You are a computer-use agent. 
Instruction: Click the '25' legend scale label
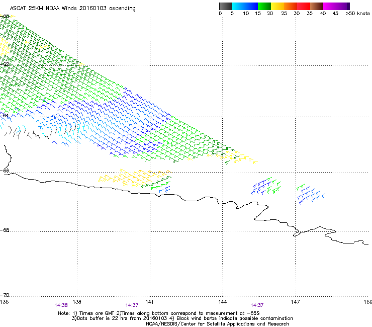pyautogui.click(x=284, y=14)
